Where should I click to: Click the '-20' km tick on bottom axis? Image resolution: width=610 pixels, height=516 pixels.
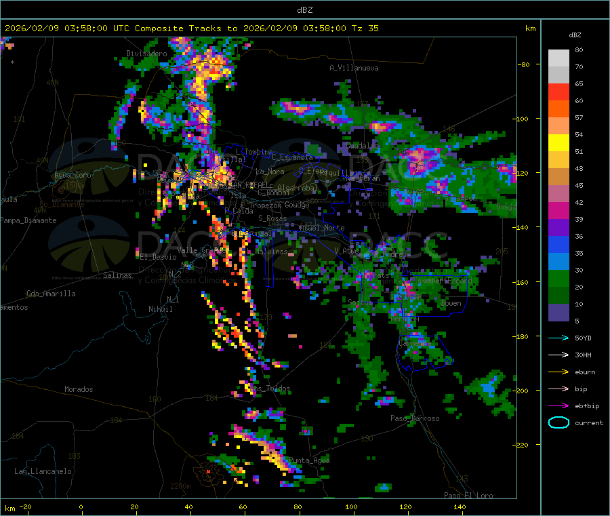click(x=26, y=507)
